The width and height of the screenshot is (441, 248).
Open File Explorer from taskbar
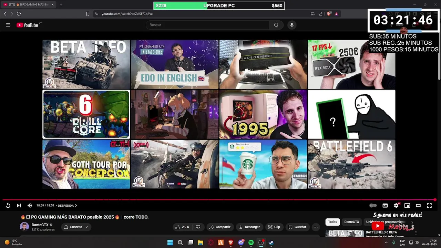pos(200,242)
